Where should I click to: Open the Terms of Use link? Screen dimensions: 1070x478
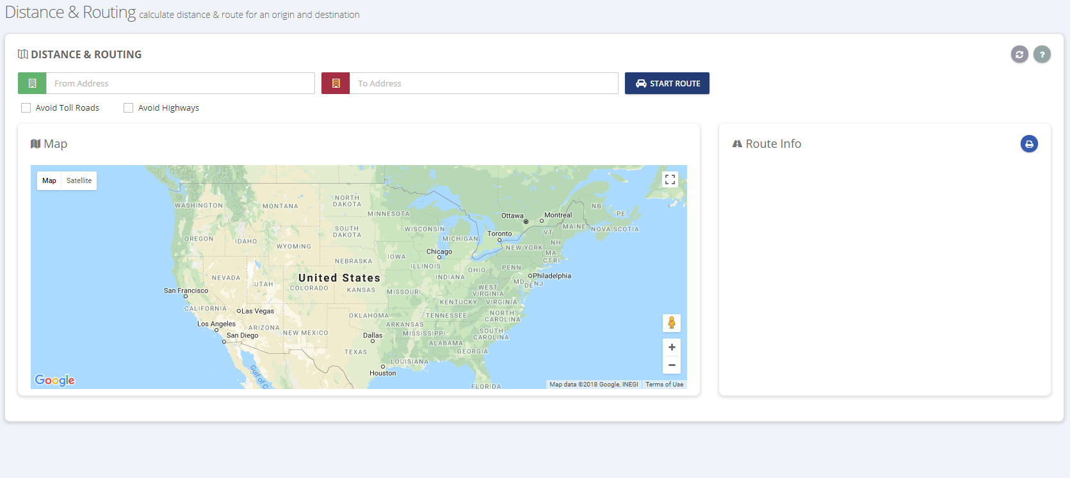664,385
